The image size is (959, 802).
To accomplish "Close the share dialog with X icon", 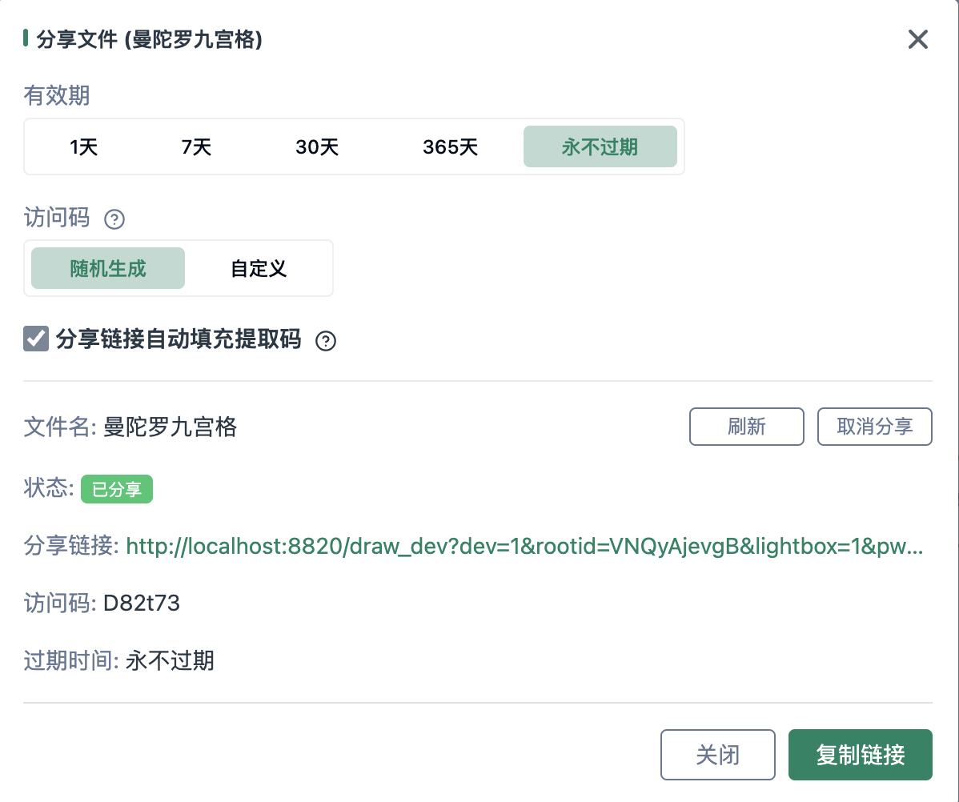I will coord(917,39).
